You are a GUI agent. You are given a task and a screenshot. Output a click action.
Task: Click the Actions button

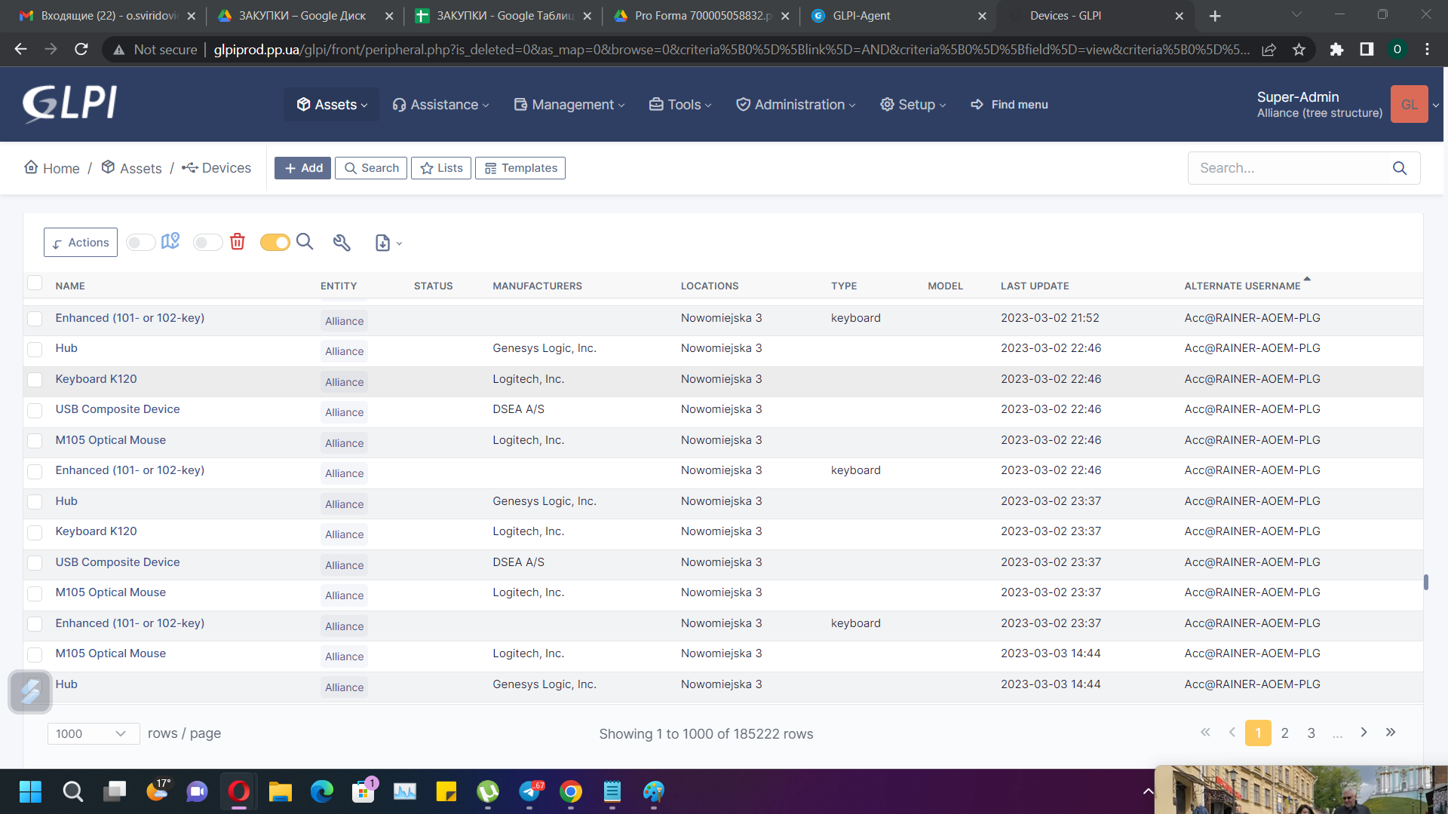[x=81, y=243]
